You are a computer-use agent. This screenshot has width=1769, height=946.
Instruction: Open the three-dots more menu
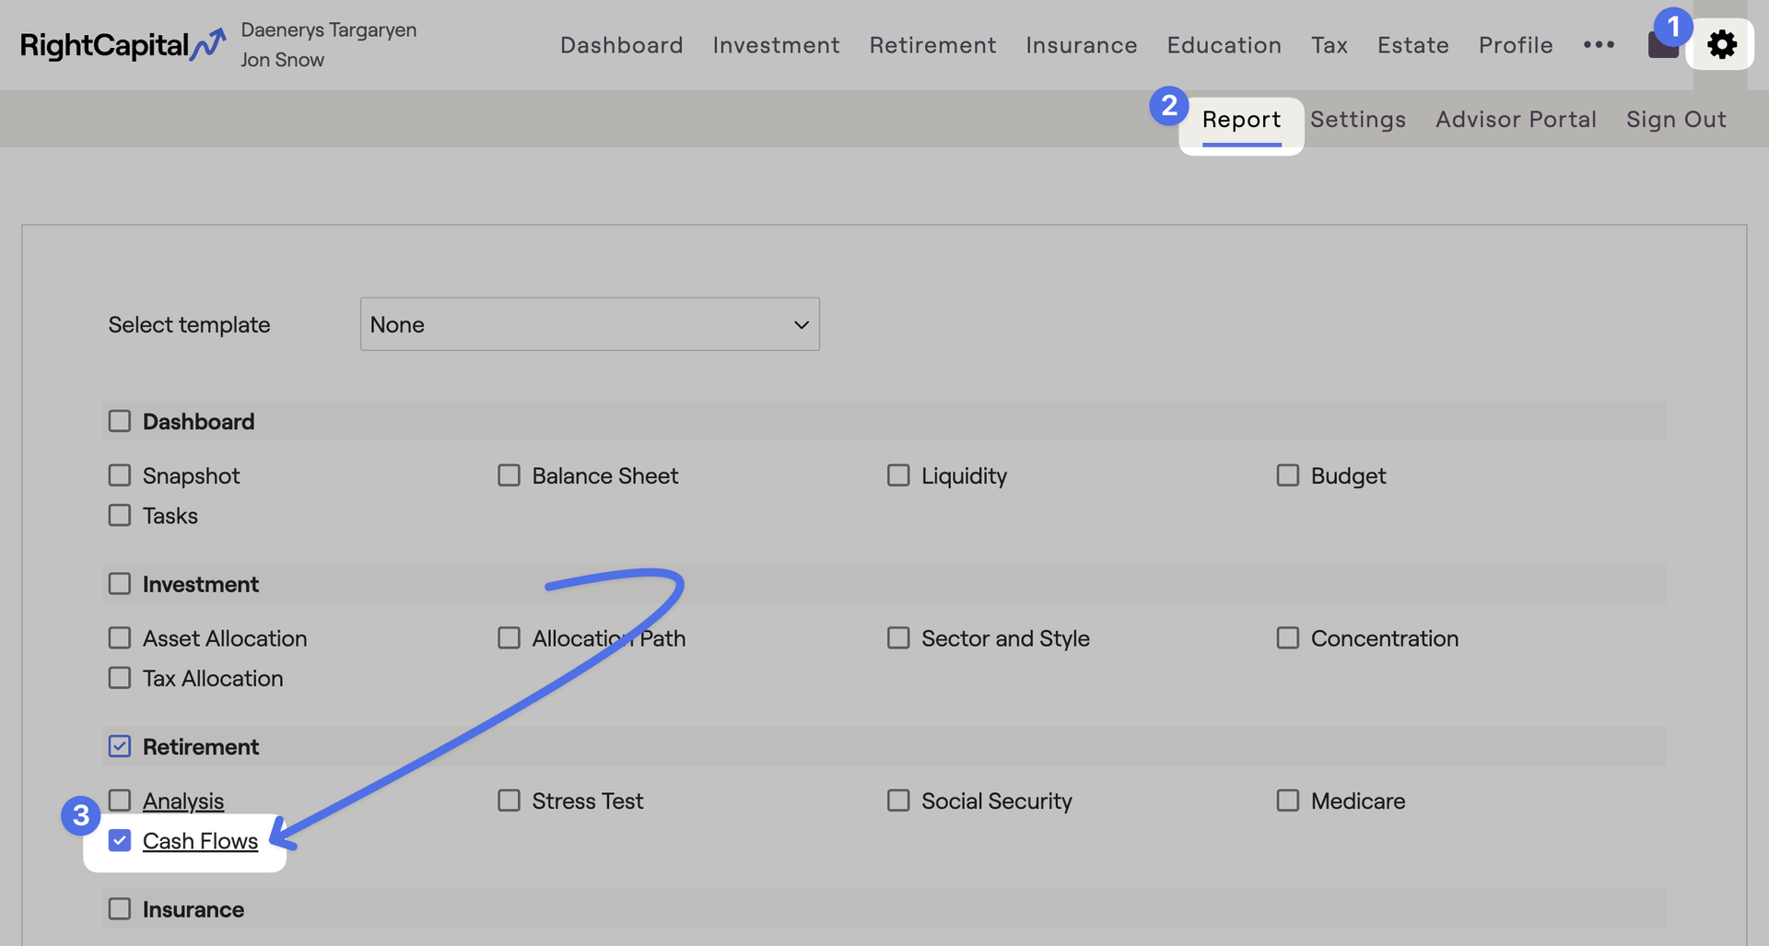tap(1599, 44)
